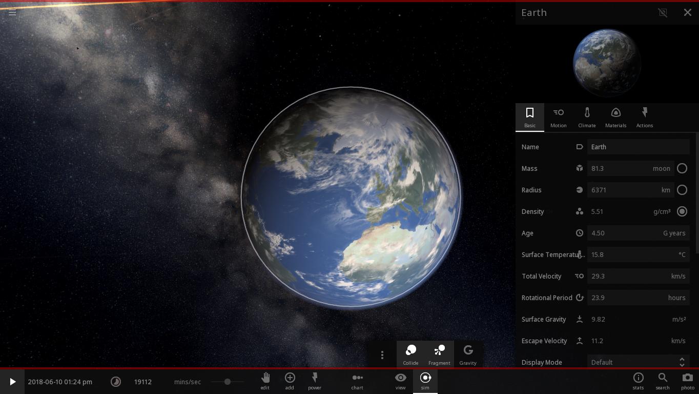
Task: Click the Rotational Period rotation icon
Action: [x=580, y=298]
